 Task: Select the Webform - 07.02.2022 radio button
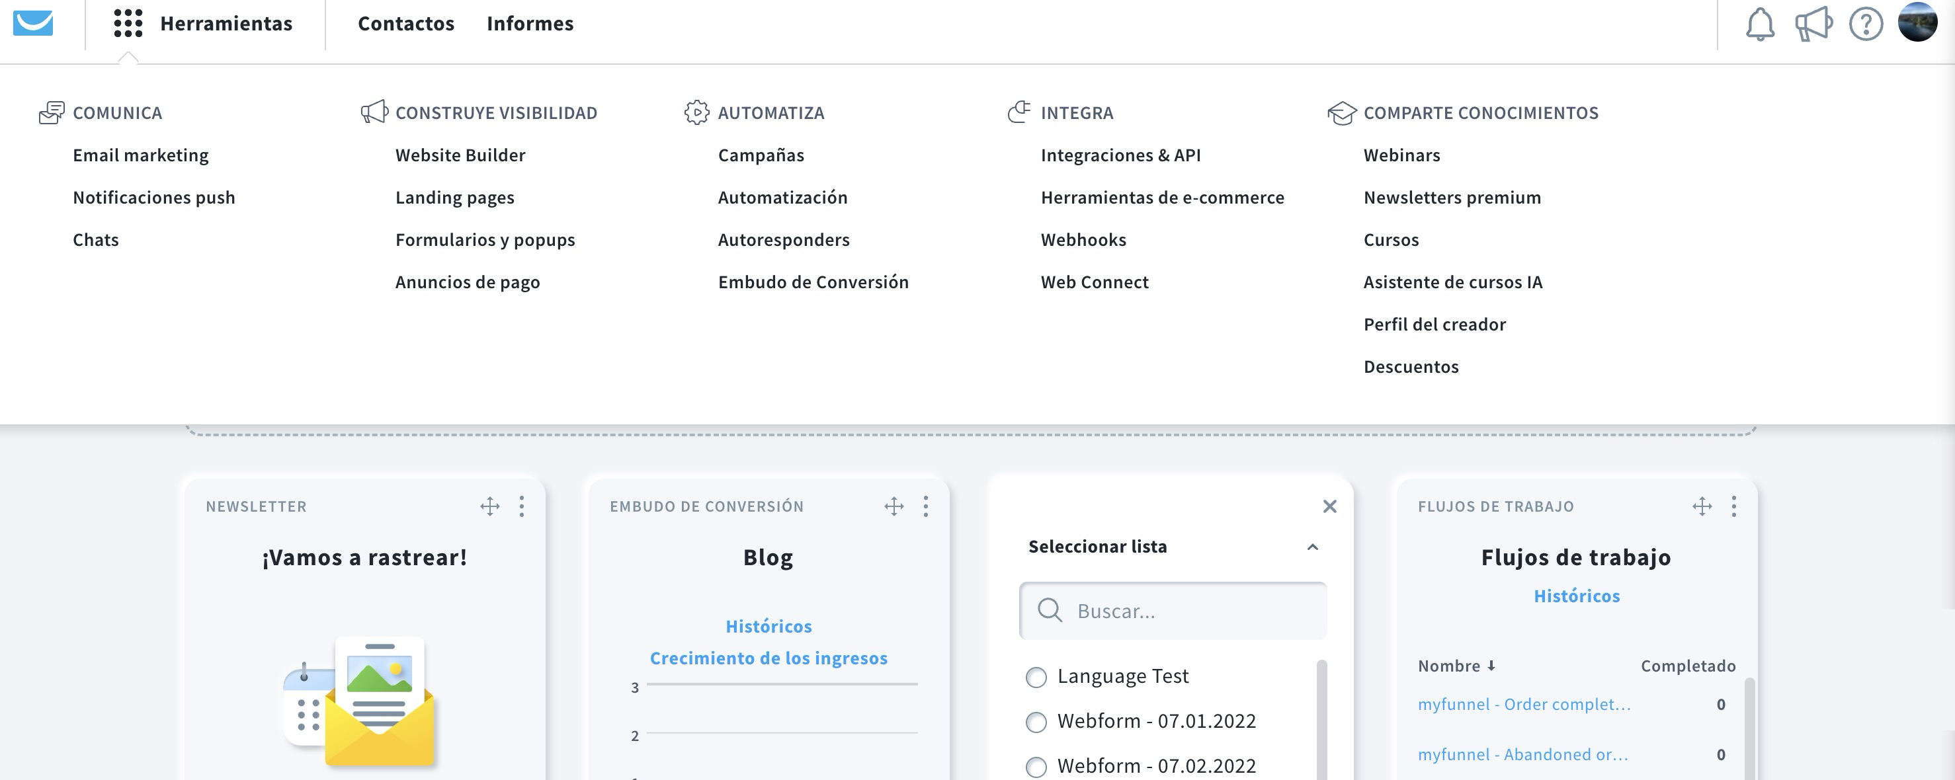click(x=1036, y=767)
